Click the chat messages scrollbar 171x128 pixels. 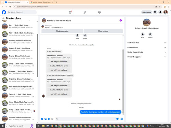point(123,81)
